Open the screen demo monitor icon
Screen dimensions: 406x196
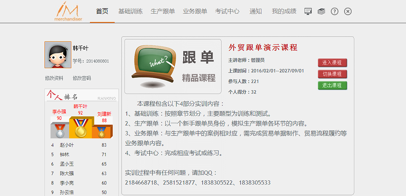click(x=308, y=11)
